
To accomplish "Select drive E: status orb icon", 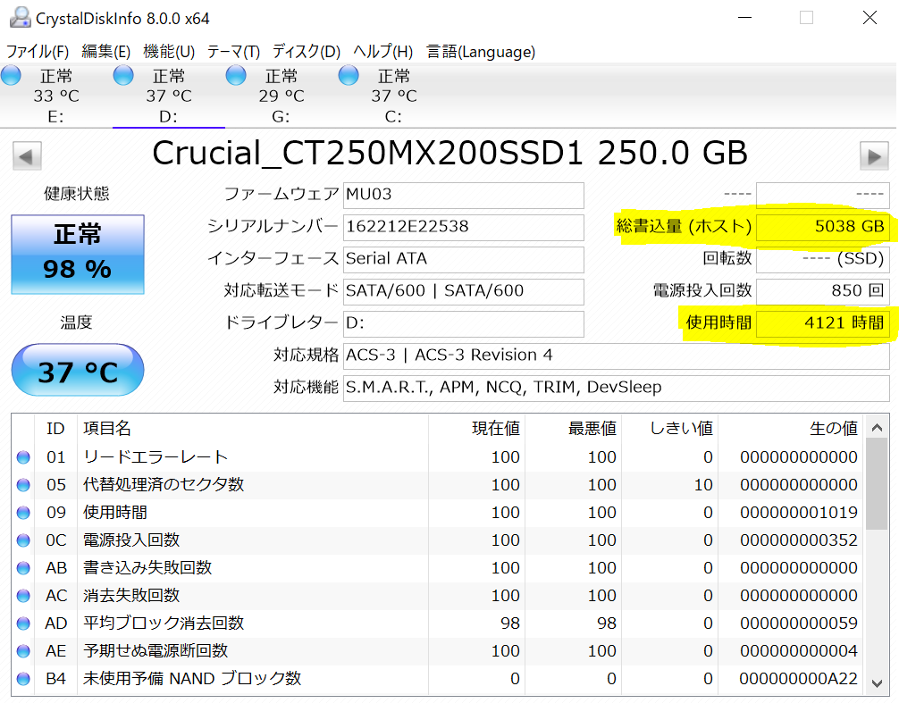I will (x=12, y=76).
